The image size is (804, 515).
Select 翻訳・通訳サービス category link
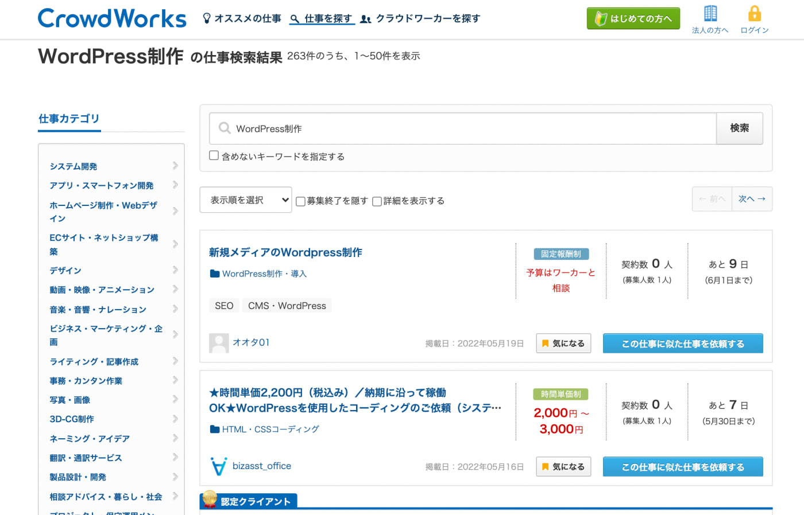(x=86, y=458)
